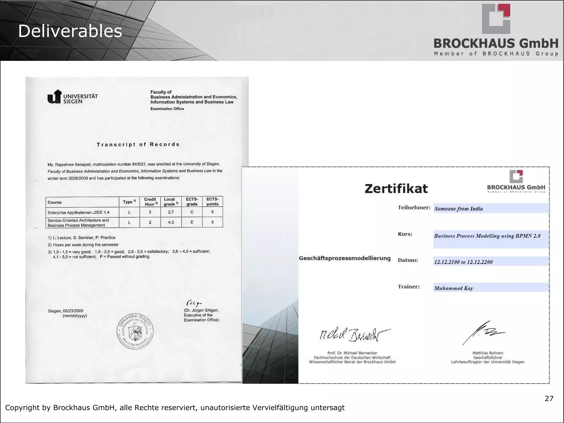Viewport: 564px width, 423px height.
Task: Click the ECTS-points column header
Action: pyautogui.click(x=212, y=202)
